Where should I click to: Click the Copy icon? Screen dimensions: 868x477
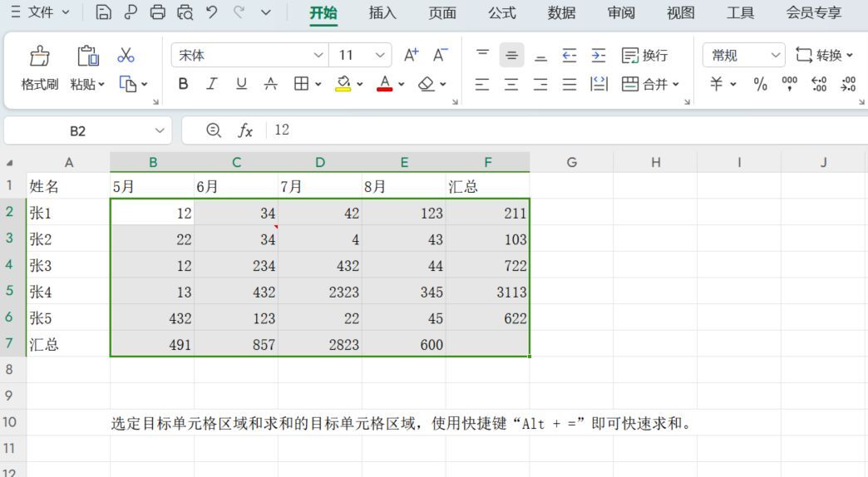[128, 84]
